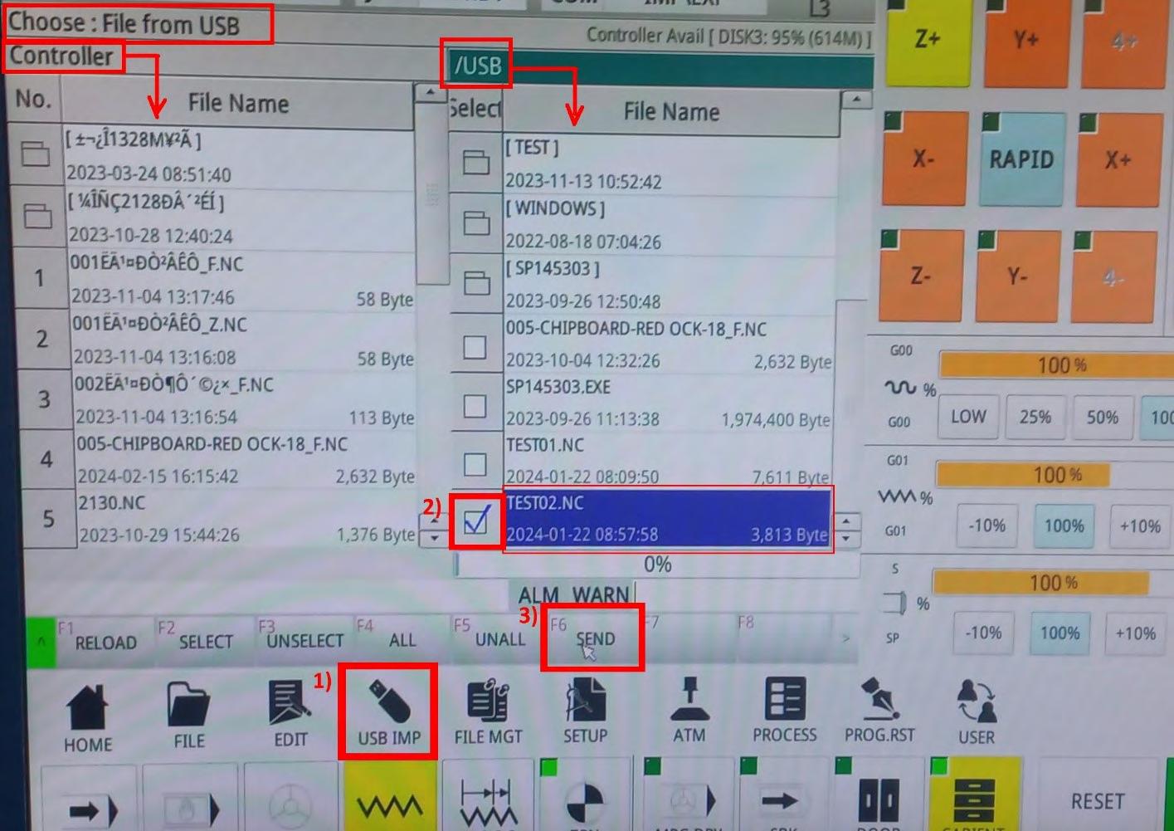This screenshot has height=831, width=1174.
Task: Open controller folder dated 2023-10-28 12:40:24
Action: (37, 216)
